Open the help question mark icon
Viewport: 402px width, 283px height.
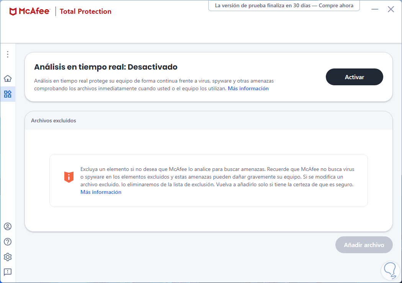8,242
